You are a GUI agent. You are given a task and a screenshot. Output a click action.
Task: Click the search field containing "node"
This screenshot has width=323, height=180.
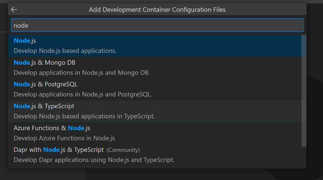(x=157, y=25)
